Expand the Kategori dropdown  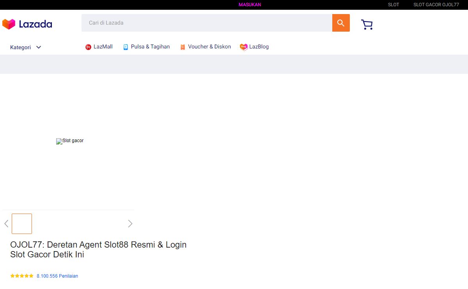(26, 47)
